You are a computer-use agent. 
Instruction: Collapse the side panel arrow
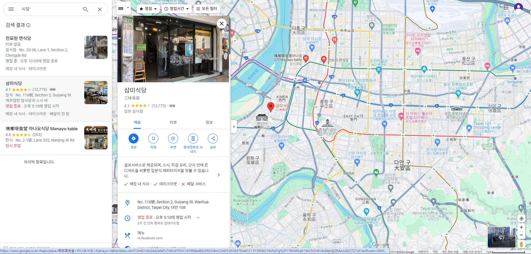point(234,127)
